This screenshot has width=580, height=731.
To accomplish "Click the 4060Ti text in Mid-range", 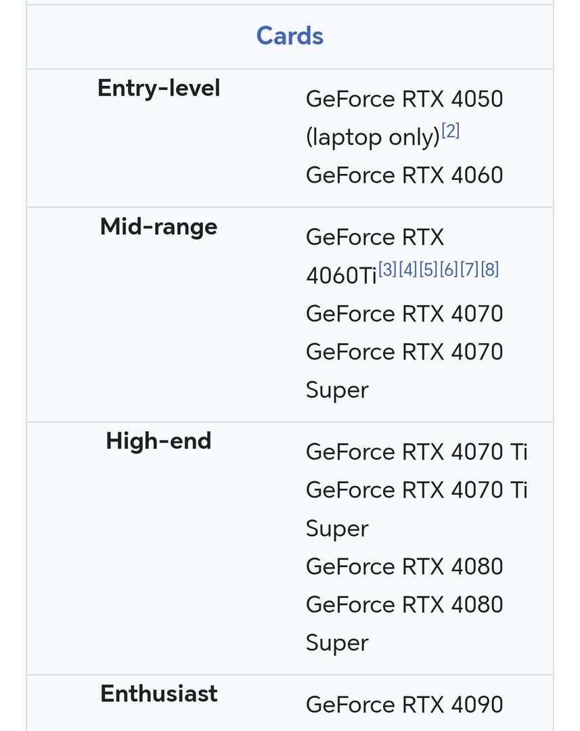I will click(x=340, y=276).
